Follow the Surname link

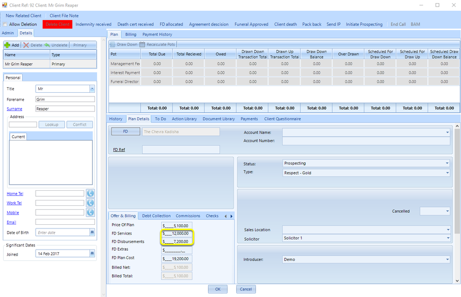click(x=15, y=109)
